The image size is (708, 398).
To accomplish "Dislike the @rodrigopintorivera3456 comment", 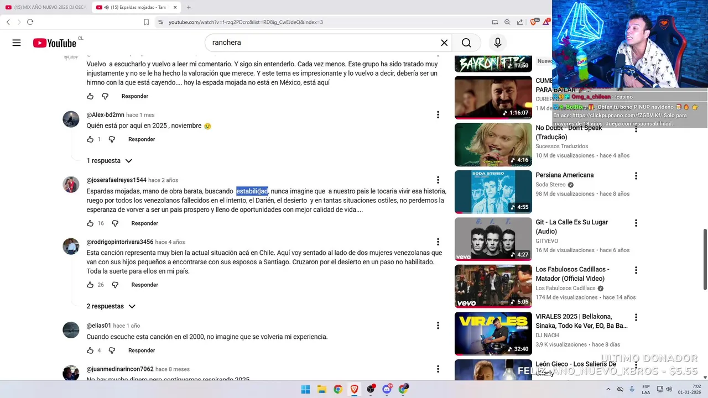I will tap(115, 285).
